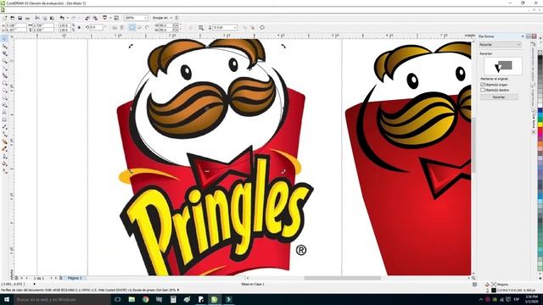Click the horizontal scrollbar thumb
Image resolution: width=543 pixels, height=305 pixels.
343,278
